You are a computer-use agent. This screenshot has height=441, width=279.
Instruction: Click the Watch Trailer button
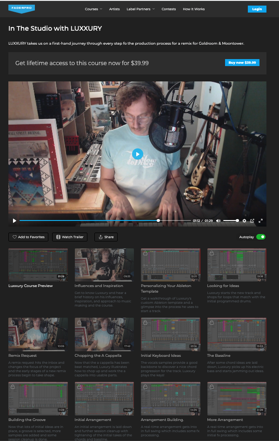click(x=70, y=237)
